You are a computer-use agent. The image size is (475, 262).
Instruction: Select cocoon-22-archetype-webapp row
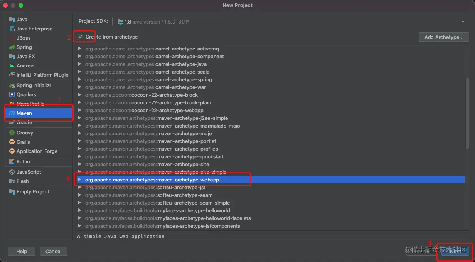(x=270, y=110)
